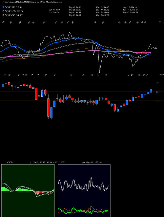164x217 pixels.
Task: Click the chart title text for ZION
Action: pyautogui.click(x=32, y=2)
